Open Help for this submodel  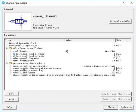pyautogui.click(x=9, y=107)
